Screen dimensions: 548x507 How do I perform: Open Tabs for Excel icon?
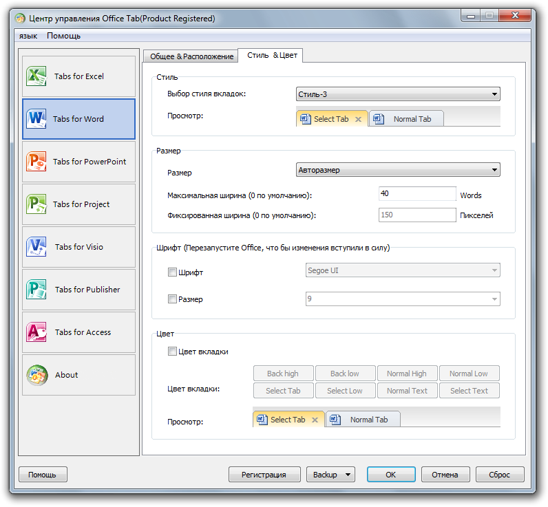tap(36, 76)
